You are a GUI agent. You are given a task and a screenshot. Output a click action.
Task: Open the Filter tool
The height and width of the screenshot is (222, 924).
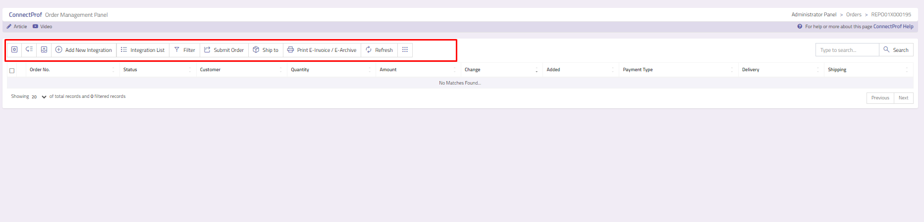pyautogui.click(x=184, y=50)
